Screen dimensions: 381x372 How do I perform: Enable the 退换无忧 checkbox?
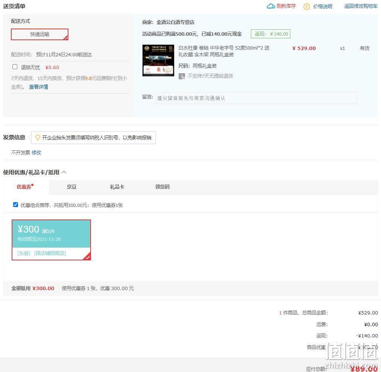(15, 67)
